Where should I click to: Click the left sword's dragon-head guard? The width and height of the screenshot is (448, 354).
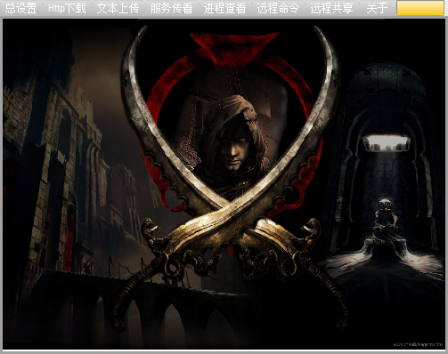[150, 229]
